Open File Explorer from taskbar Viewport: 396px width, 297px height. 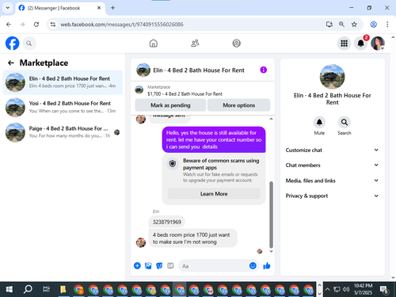pyautogui.click(x=63, y=289)
